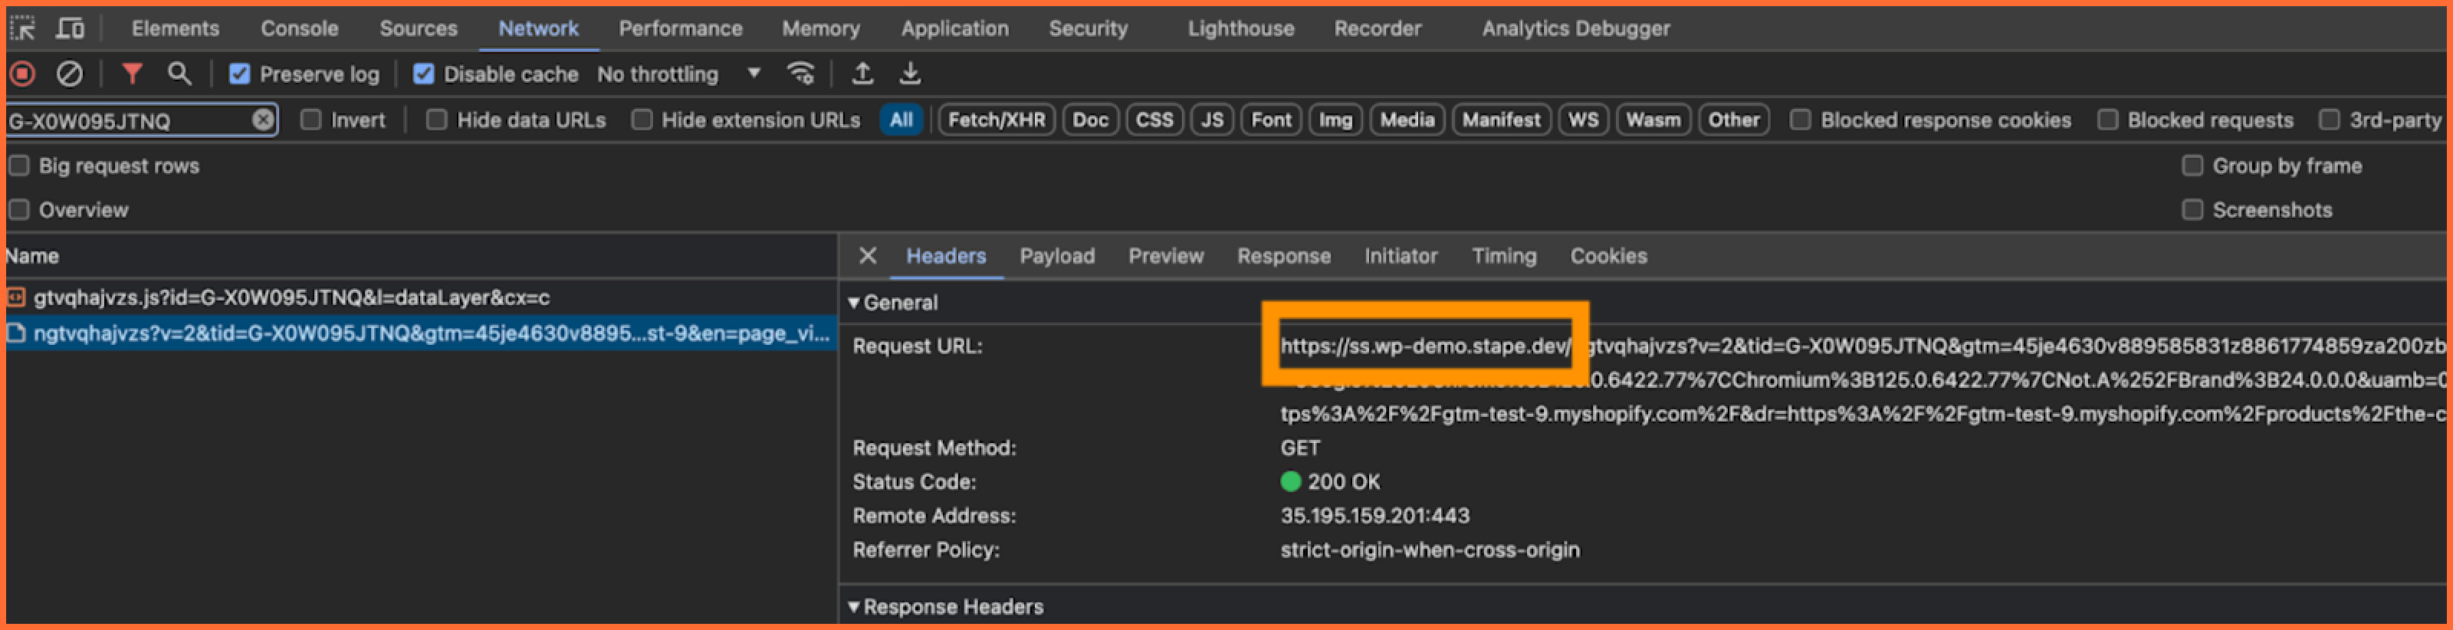Filter by WS requests
2453x630 pixels.
tap(1584, 120)
